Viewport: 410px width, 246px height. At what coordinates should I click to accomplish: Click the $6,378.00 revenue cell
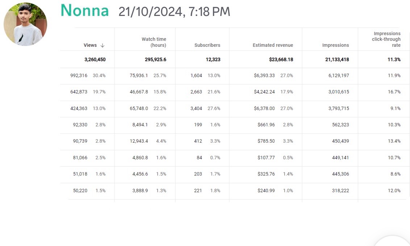pyautogui.click(x=264, y=108)
